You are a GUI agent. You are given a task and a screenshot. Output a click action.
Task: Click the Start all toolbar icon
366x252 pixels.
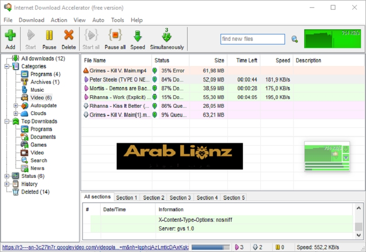(x=91, y=39)
